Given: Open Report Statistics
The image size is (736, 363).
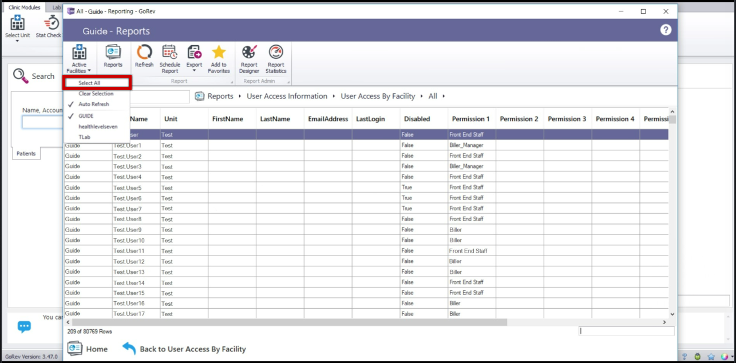Looking at the screenshot, I should 276,59.
